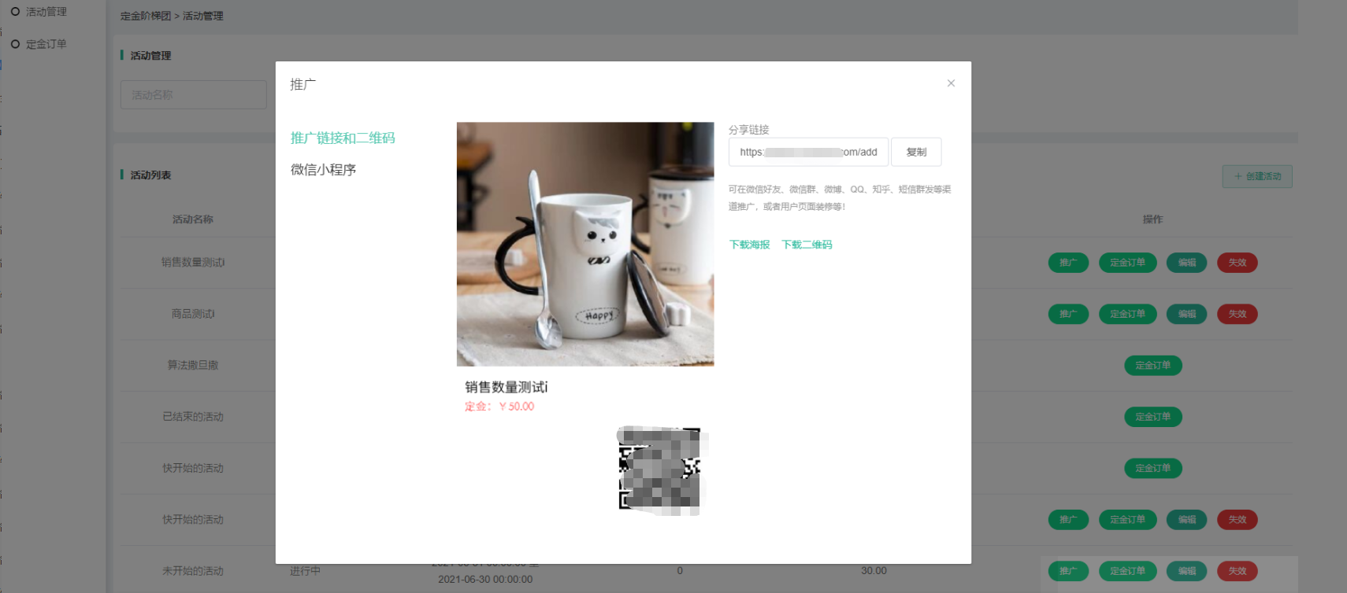Open 定金订单 in the left sidebar
This screenshot has width=1347, height=593.
pos(46,44)
